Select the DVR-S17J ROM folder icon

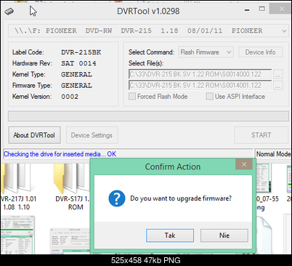point(71,180)
